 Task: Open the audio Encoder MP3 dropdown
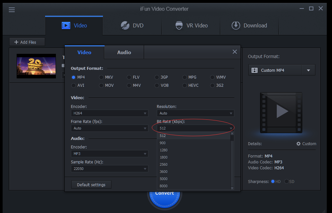[109, 154]
